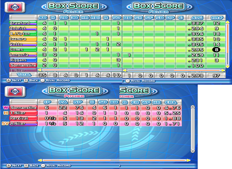Click Percival's 0 2/3 innings pitched
This screenshot has width=232, height=169.
coord(50,118)
